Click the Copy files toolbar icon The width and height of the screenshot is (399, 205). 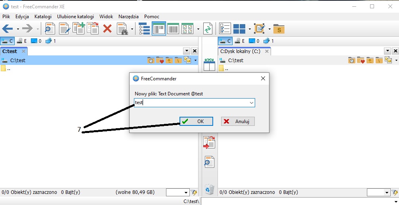pyautogui.click(x=78, y=28)
